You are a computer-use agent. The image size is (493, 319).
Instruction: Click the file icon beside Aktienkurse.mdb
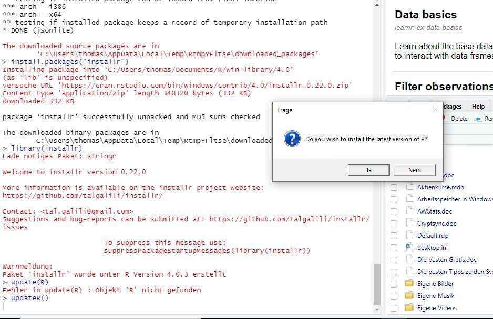(409, 187)
